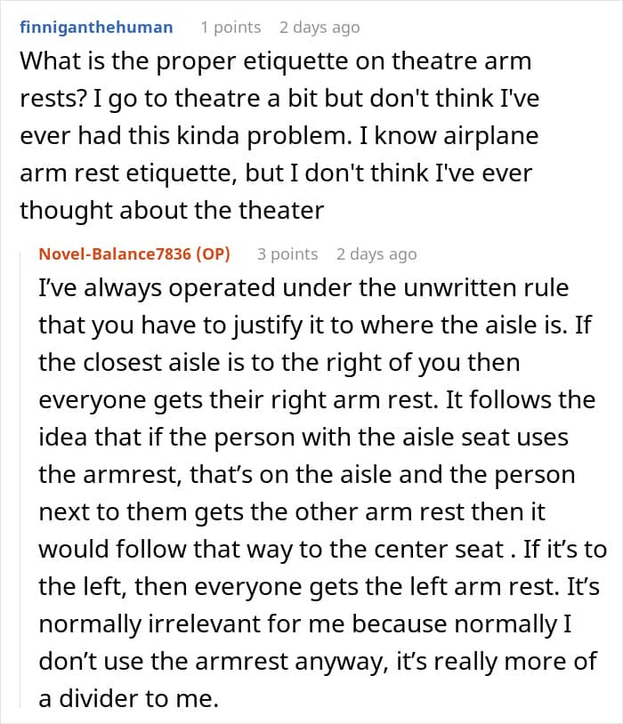Click the "3 points" score label

coord(287,253)
